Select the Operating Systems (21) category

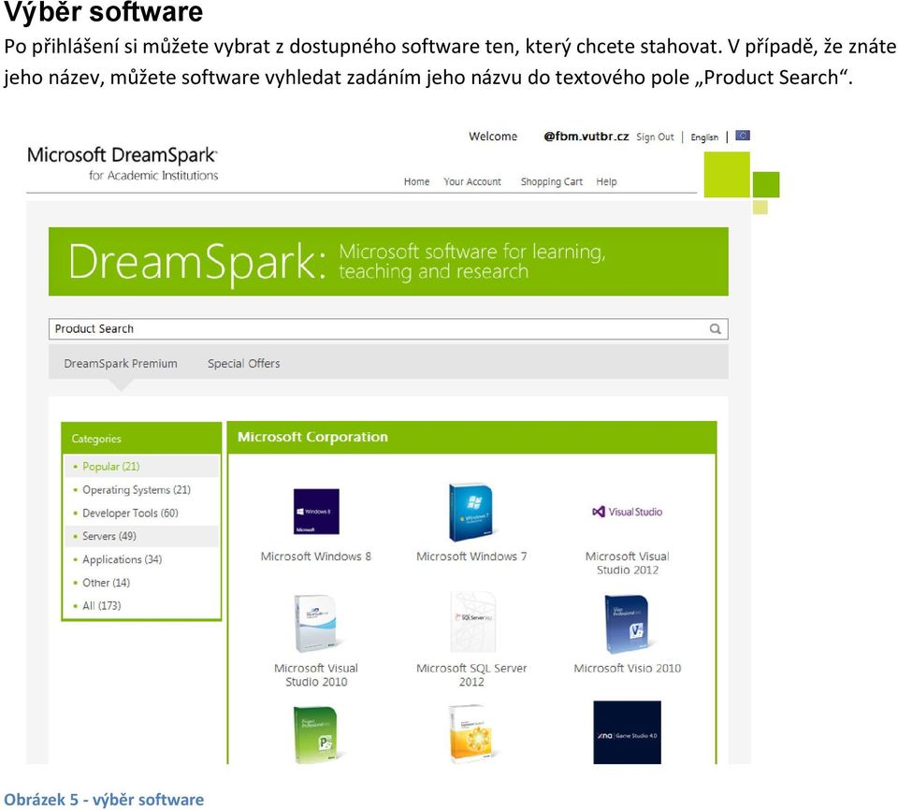click(x=137, y=490)
